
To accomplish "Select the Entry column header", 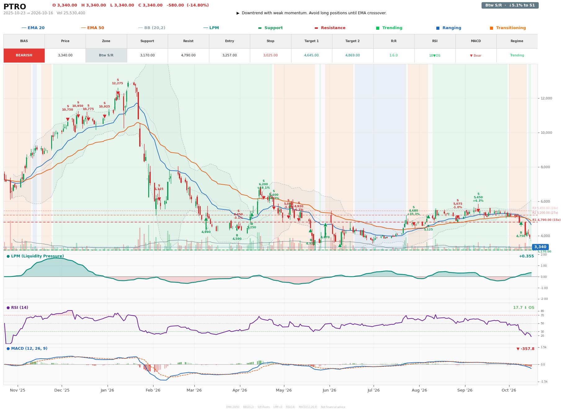I will coord(229,41).
